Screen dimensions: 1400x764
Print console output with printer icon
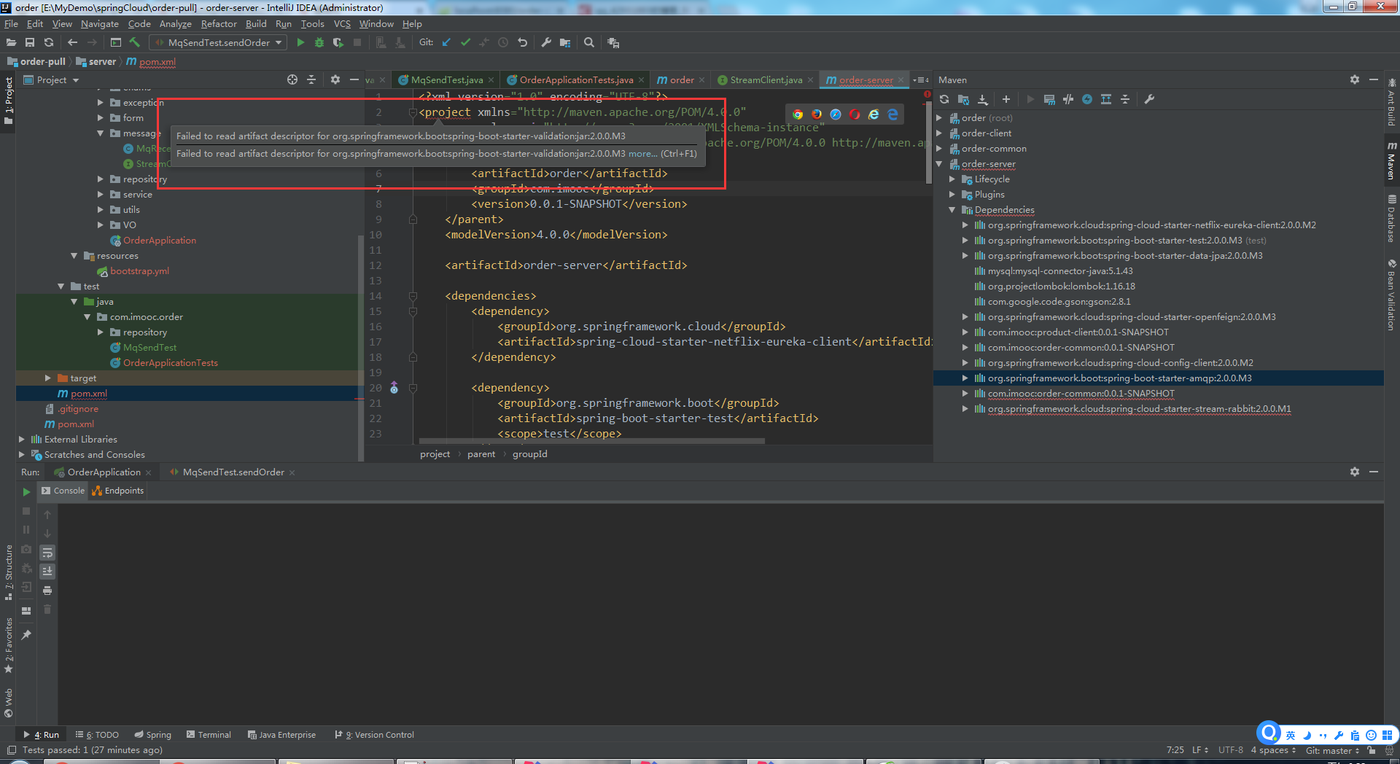(47, 590)
